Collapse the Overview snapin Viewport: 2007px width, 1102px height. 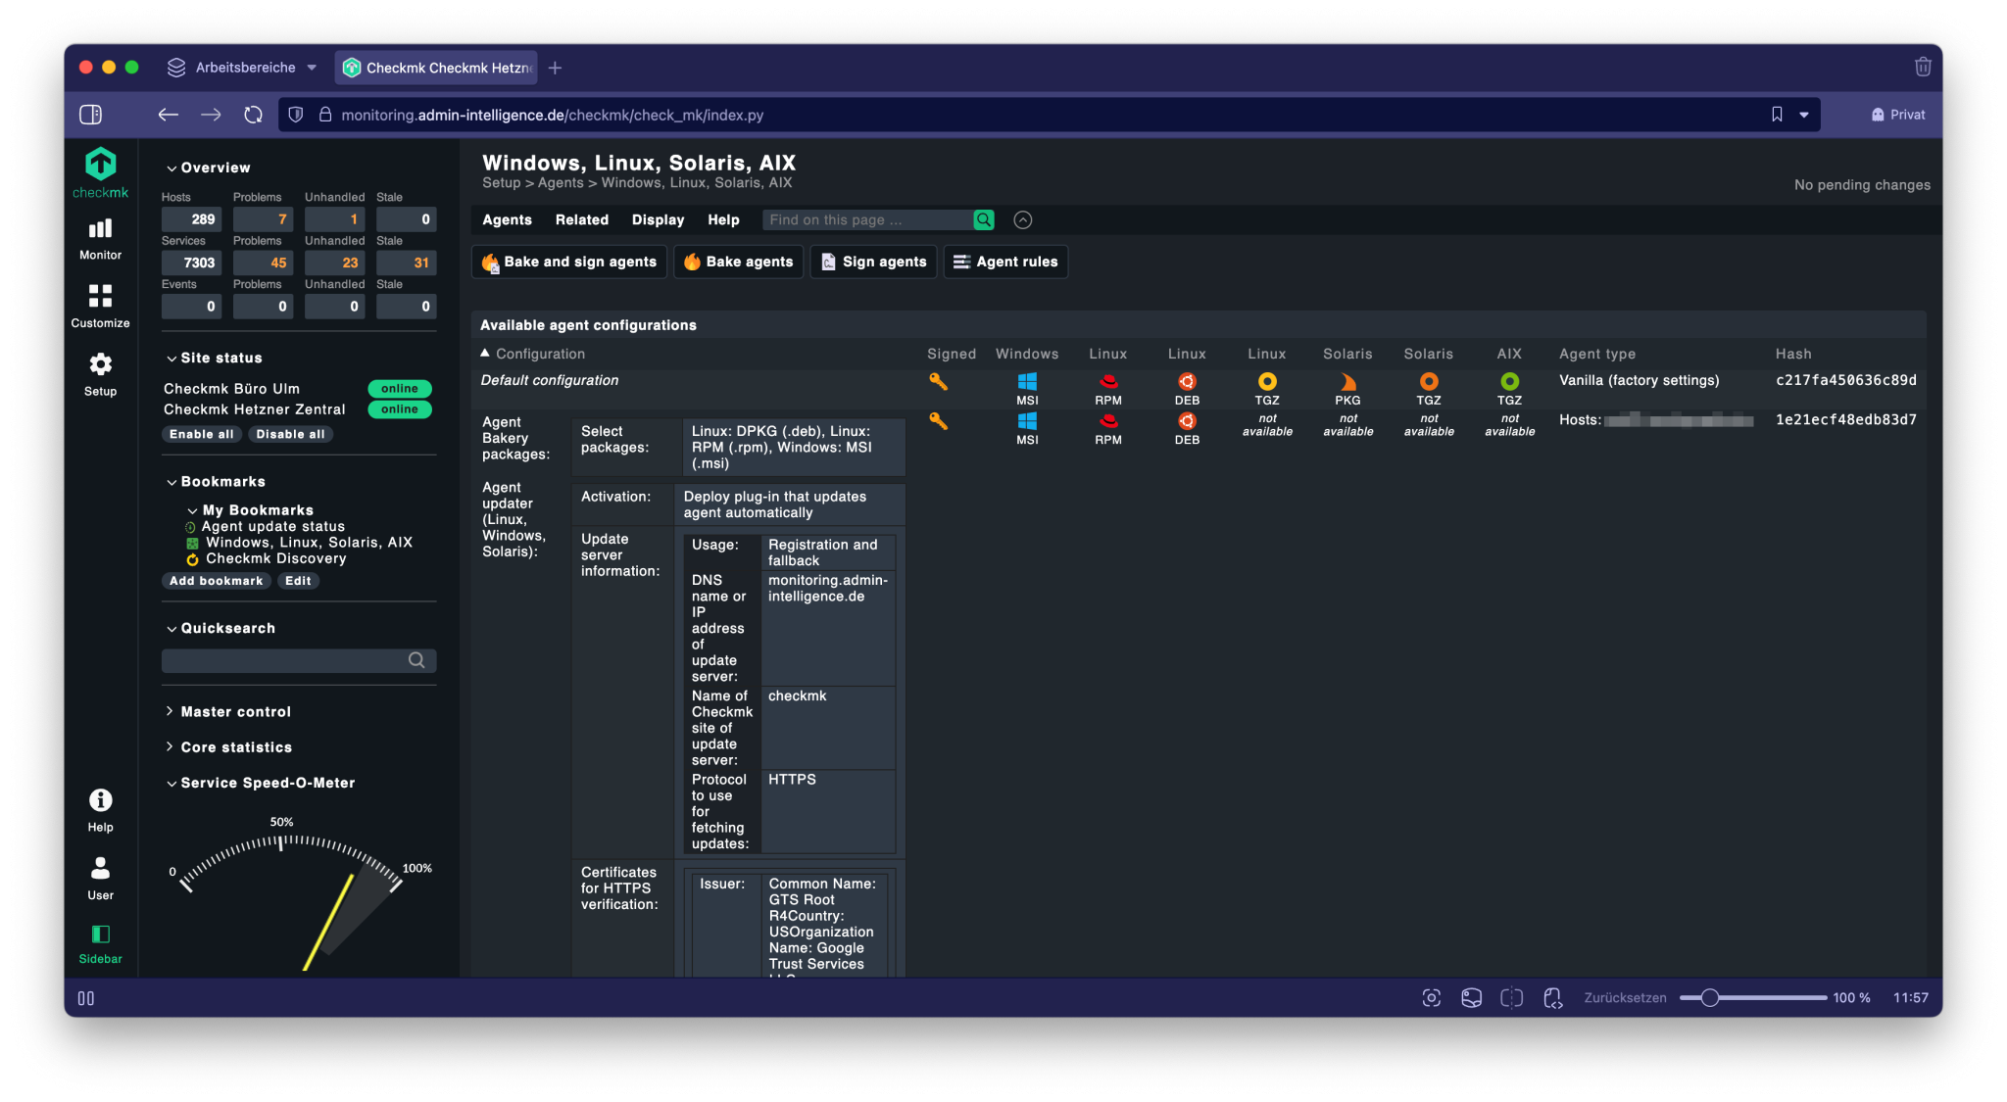(208, 168)
